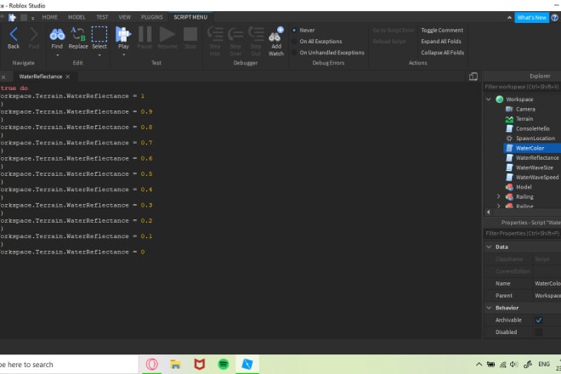This screenshot has height=374, width=561.
Task: Select the WaterWaveSize script in Explorer
Action: pyautogui.click(x=534, y=167)
